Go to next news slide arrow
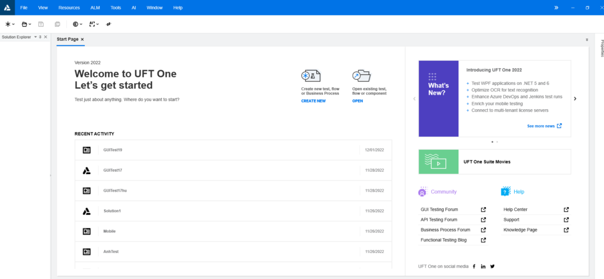The height and width of the screenshot is (279, 604). click(x=575, y=99)
